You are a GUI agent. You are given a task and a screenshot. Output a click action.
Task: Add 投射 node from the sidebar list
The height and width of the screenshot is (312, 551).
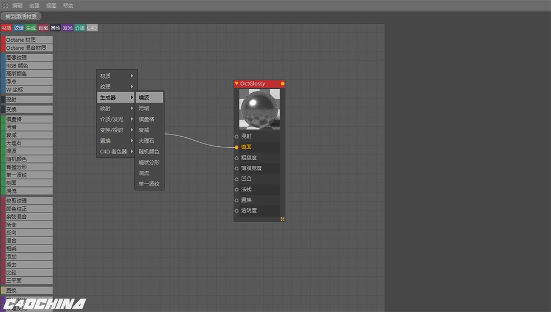tap(27, 99)
